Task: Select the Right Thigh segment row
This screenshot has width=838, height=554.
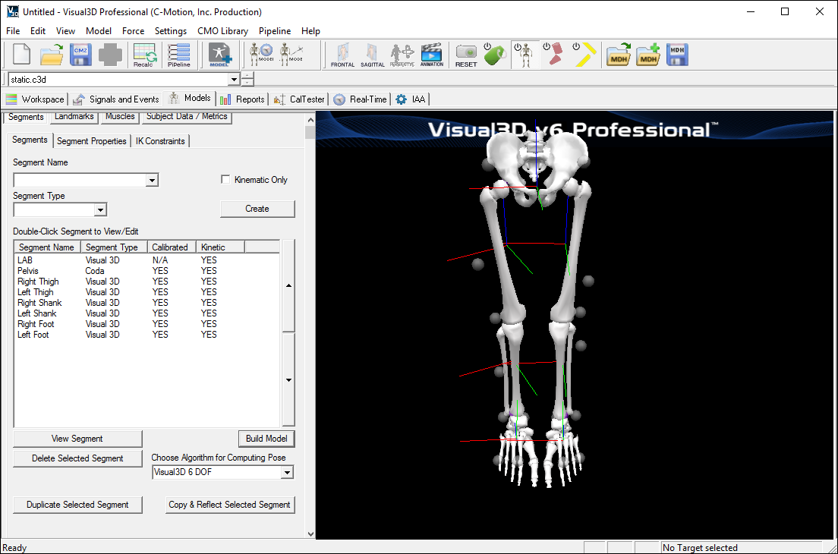Action: pyautogui.click(x=146, y=282)
